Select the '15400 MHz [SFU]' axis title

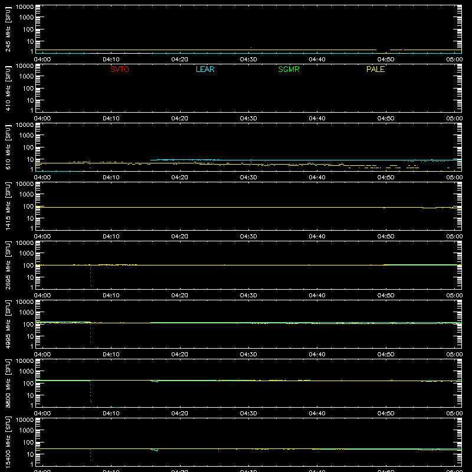[x=8, y=442]
